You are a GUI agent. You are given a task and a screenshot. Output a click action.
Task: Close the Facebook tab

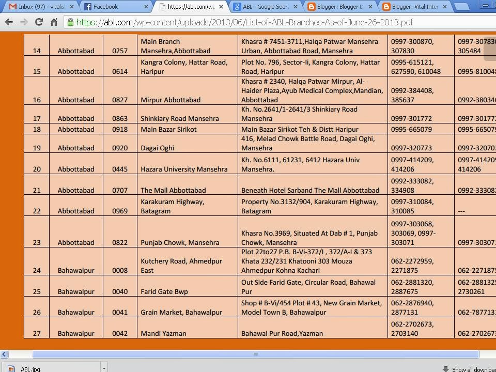coord(146,7)
